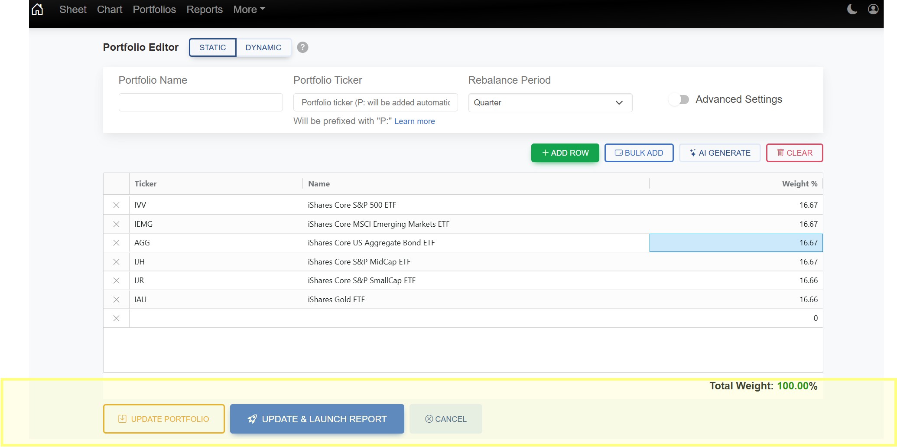Click the Weight % column header

tap(736, 184)
